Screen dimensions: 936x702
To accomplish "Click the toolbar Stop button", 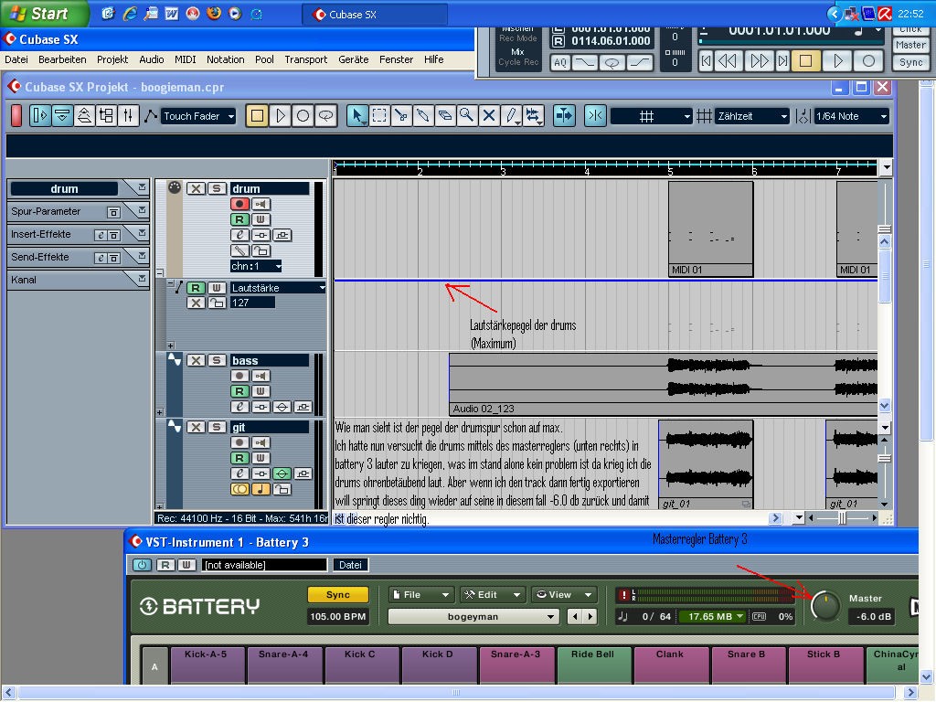I will [257, 116].
